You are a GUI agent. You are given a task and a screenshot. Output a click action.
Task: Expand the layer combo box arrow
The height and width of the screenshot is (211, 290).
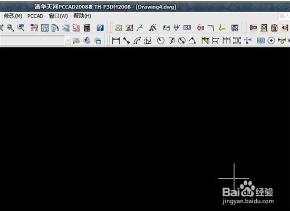pos(67,41)
